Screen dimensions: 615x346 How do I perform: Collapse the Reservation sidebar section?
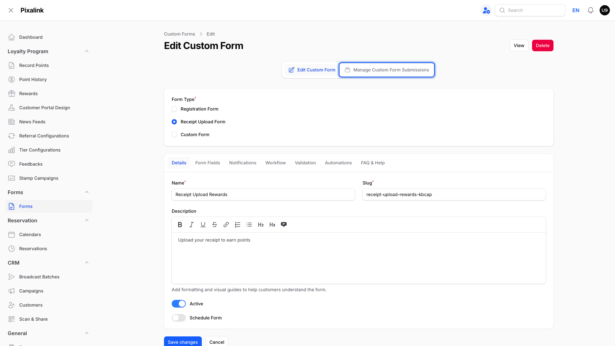point(87,220)
